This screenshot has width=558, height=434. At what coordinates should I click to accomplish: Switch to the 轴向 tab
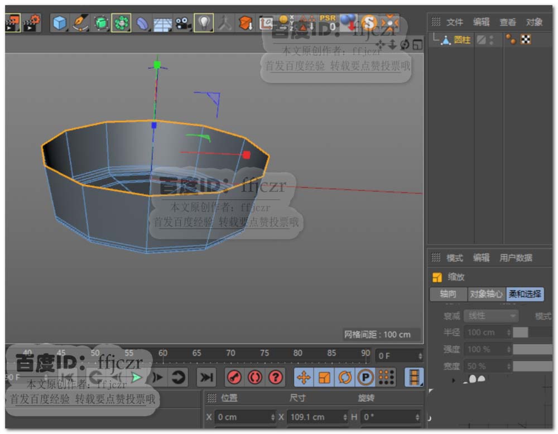(x=448, y=294)
